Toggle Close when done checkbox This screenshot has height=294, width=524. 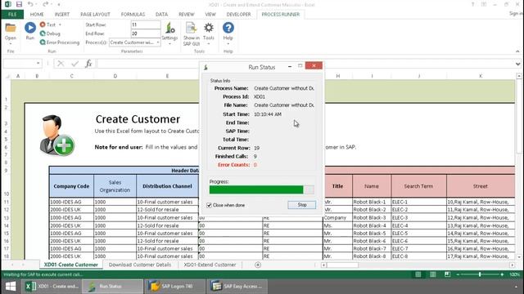(x=210, y=205)
